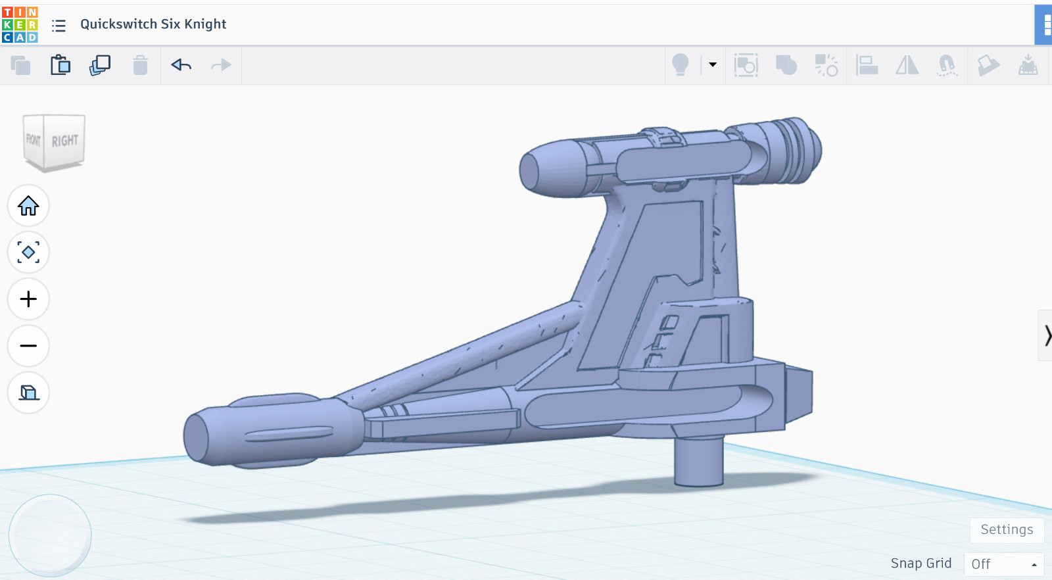The image size is (1052, 580).
Task: Toggle show all lightbulb icon
Action: (681, 65)
